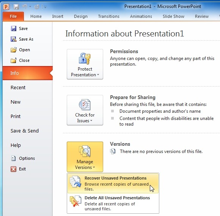
Task: Click the Save icon in Quick Access Toolbar
Action: click(x=16, y=6)
